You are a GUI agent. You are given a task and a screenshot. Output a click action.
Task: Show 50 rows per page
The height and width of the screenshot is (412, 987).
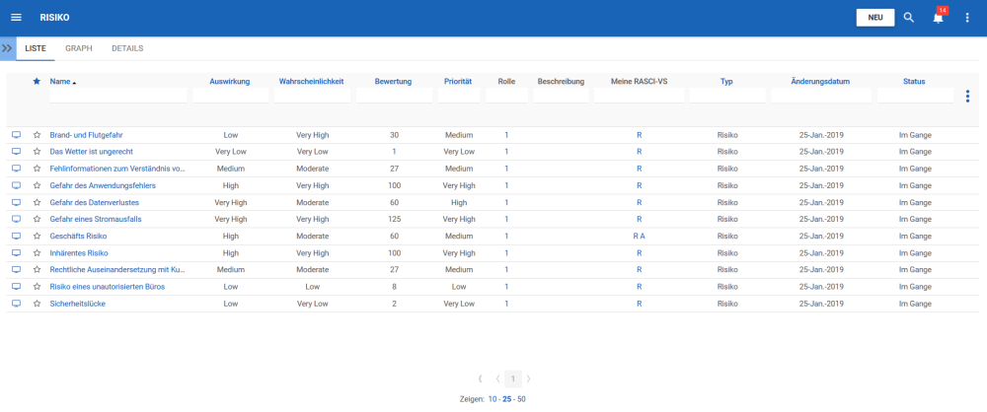(521, 399)
